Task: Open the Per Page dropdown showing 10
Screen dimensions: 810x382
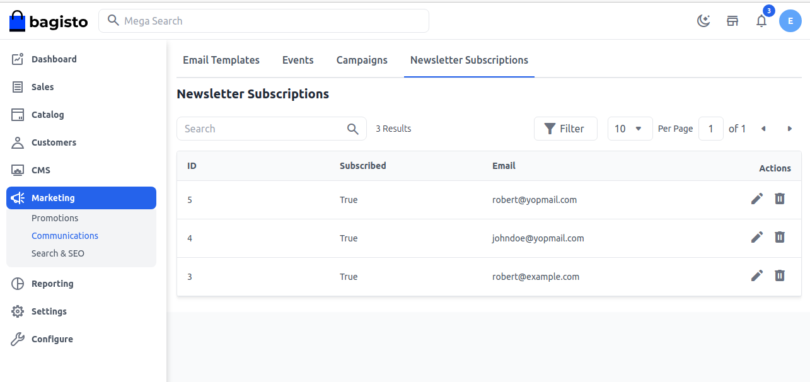Action: tap(630, 129)
